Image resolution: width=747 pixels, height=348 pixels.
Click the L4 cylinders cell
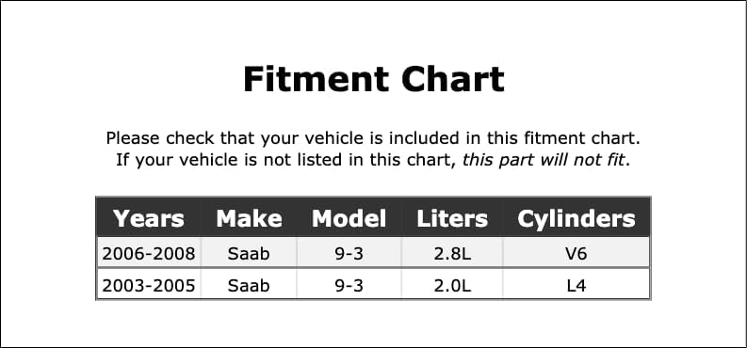click(576, 285)
